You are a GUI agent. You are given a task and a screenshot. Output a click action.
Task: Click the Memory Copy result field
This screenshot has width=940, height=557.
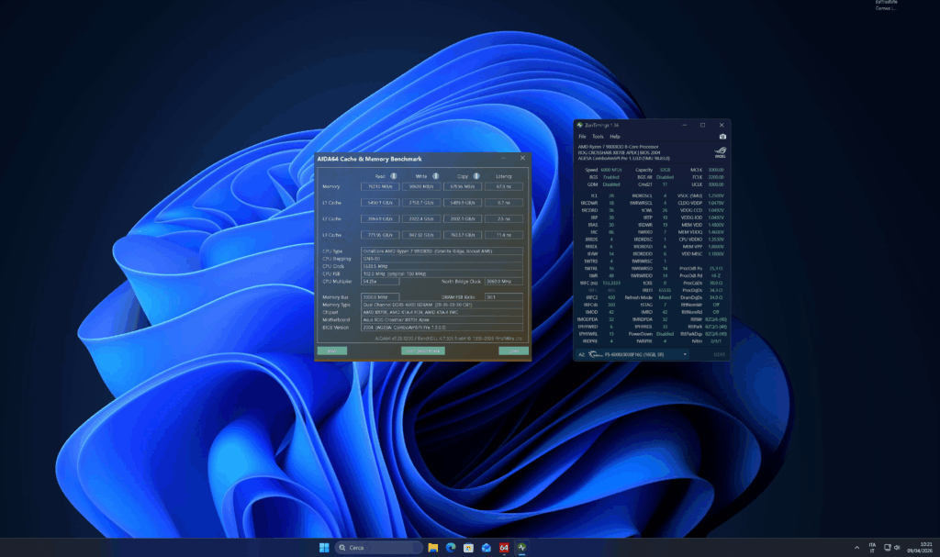pyautogui.click(x=463, y=186)
